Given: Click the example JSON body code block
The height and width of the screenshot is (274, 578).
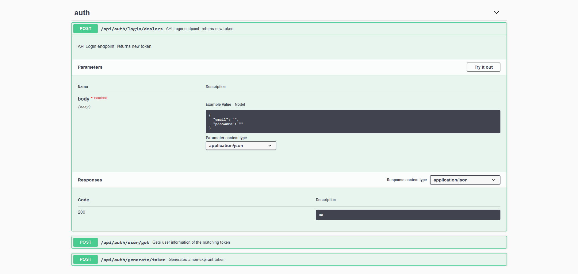Looking at the screenshot, I should [x=353, y=122].
